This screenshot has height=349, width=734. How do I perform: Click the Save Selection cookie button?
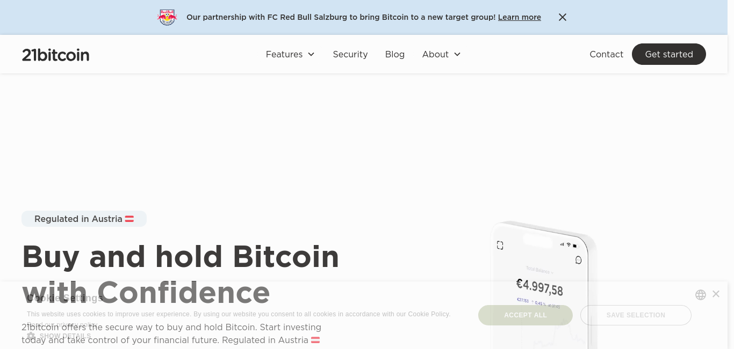[636, 315]
